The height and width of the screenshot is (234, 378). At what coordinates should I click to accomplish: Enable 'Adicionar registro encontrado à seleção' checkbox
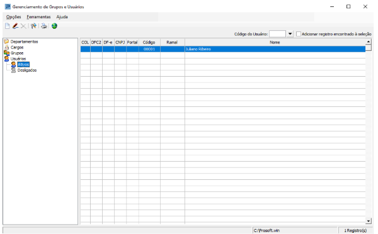coord(299,34)
